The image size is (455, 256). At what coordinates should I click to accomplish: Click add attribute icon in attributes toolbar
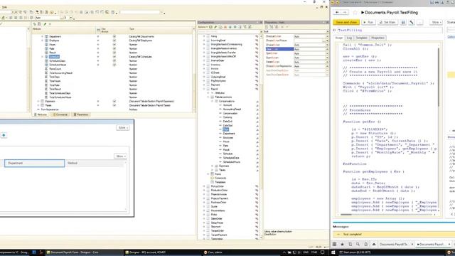click(35, 24)
